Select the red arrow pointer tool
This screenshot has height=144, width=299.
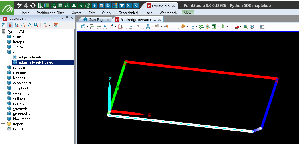point(10,25)
